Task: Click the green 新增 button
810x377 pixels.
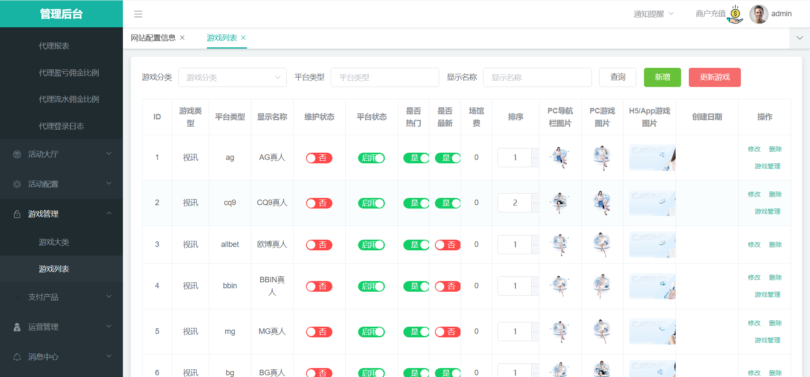Action: tap(662, 77)
